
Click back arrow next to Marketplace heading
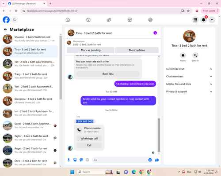[5, 29]
